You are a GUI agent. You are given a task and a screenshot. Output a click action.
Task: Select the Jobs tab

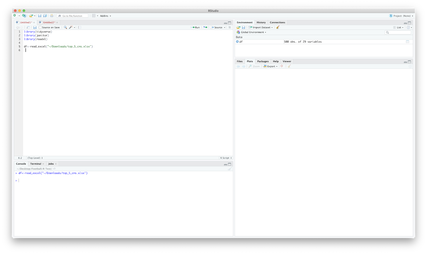point(51,164)
